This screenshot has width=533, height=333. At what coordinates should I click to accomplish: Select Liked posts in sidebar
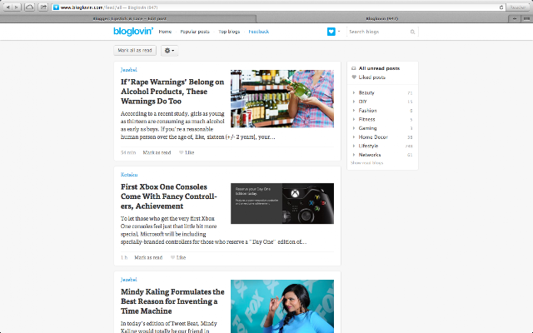(372, 77)
